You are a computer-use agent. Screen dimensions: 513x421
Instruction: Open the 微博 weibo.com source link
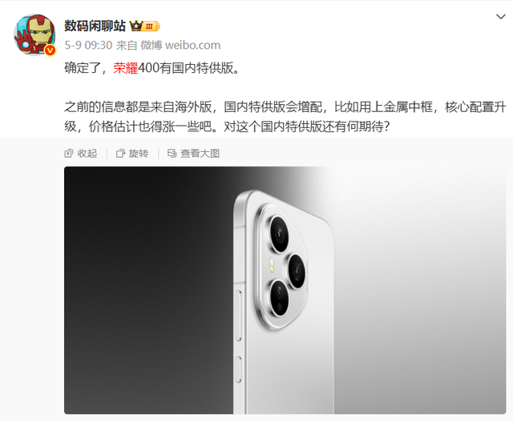(180, 45)
